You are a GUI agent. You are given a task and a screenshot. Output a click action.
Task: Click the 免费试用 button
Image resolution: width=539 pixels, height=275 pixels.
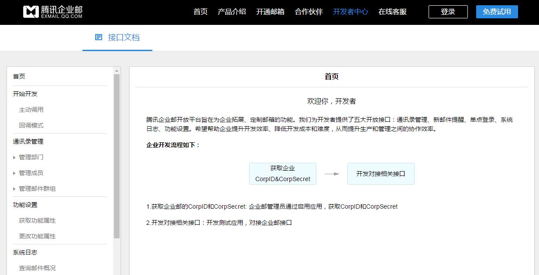(x=497, y=12)
